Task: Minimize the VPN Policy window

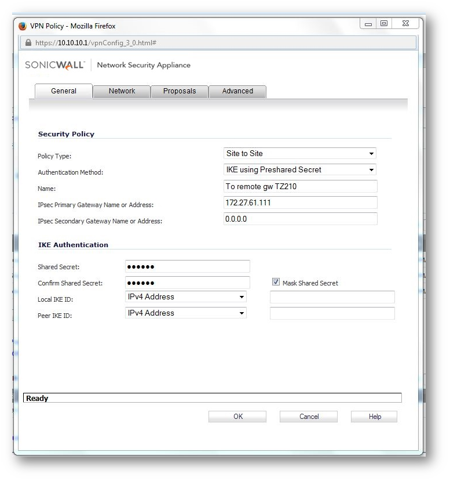Action: 368,24
